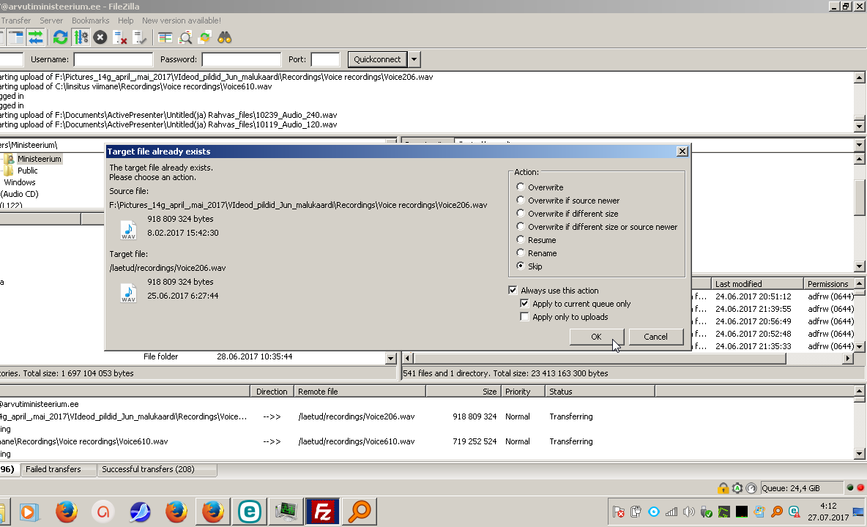Switch to Successful transfers tab
This screenshot has width=867, height=527.
tap(148, 469)
